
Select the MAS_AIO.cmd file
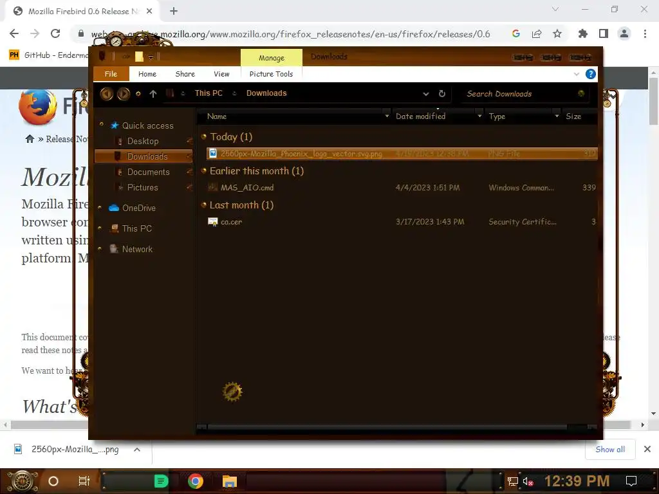pyautogui.click(x=402, y=188)
